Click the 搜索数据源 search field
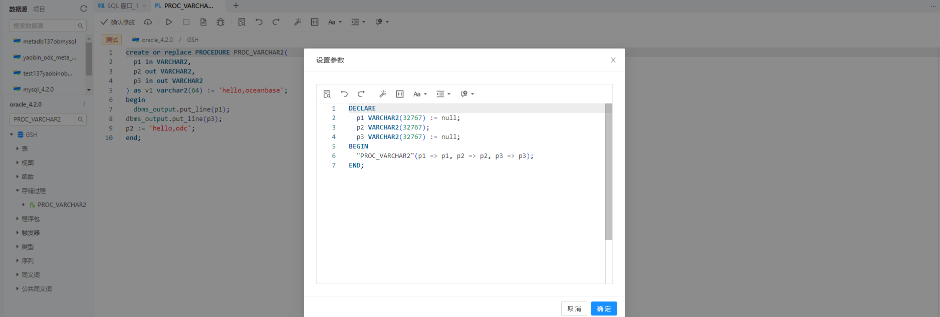 pos(42,25)
